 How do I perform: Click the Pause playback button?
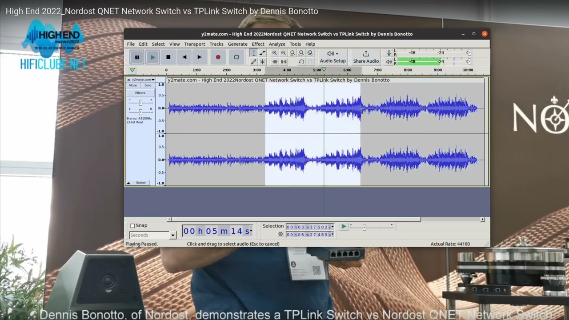(x=137, y=57)
